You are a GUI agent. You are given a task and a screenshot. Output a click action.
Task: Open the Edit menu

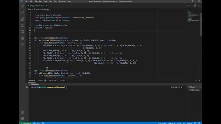(x=31, y=1)
